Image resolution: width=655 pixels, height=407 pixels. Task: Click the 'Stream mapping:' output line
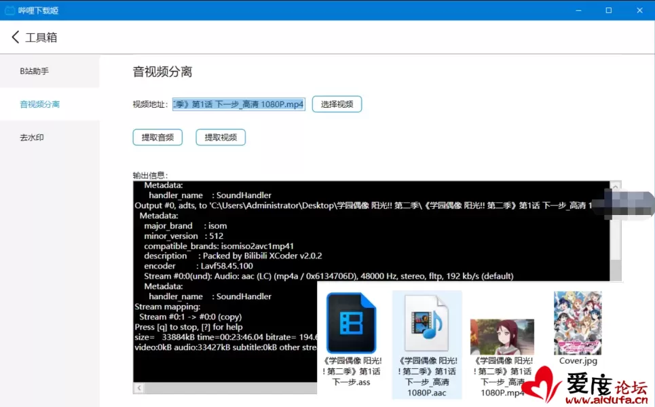click(168, 307)
